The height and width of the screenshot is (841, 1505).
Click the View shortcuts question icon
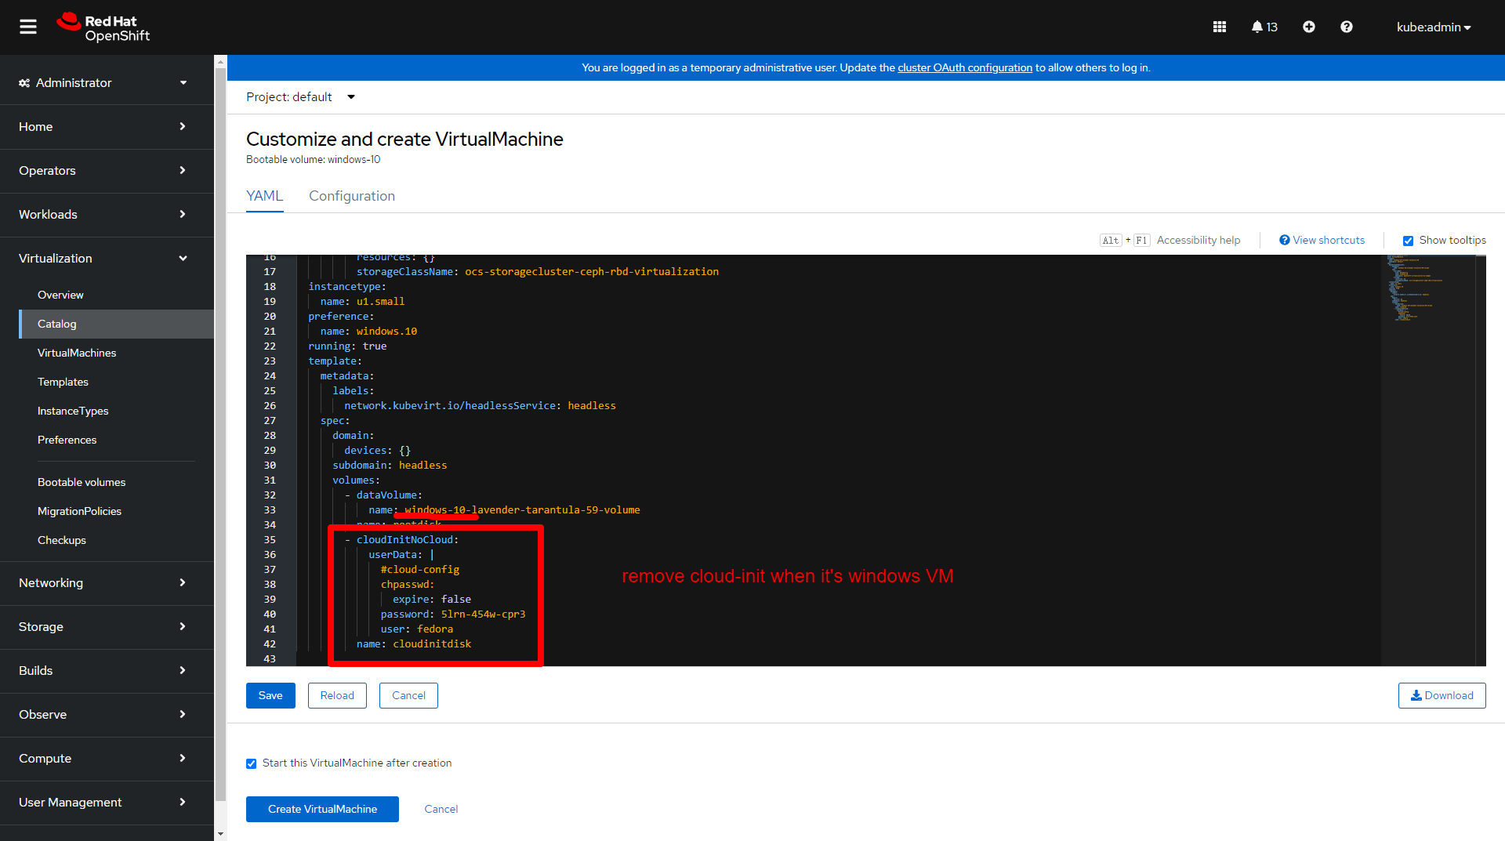click(1284, 240)
